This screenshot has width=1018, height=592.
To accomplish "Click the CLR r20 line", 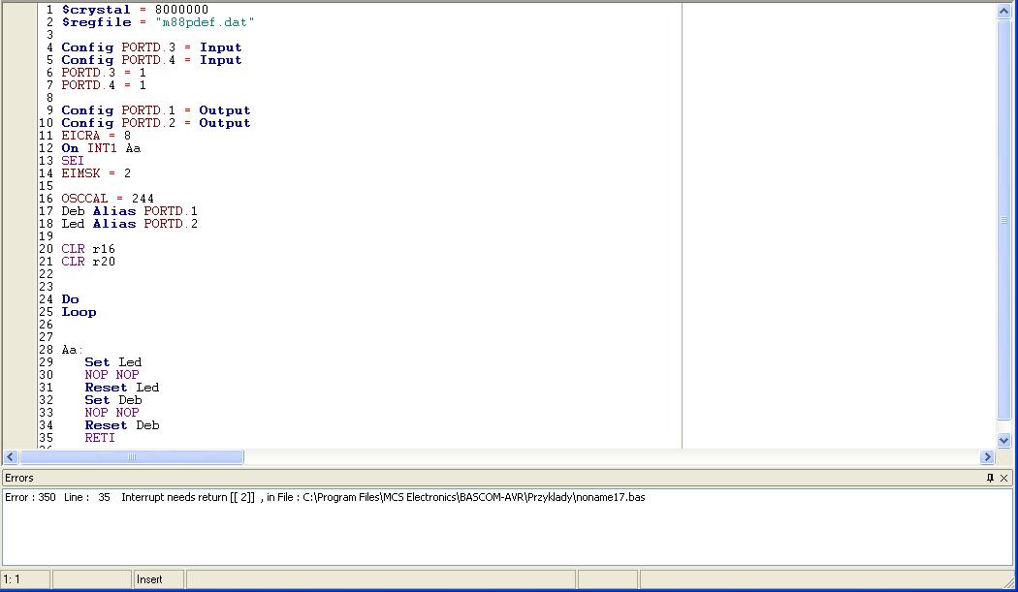I will tap(88, 261).
